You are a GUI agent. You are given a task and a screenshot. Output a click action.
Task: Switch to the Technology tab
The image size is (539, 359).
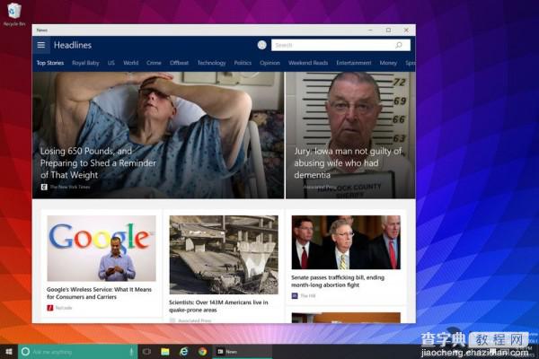tap(211, 63)
